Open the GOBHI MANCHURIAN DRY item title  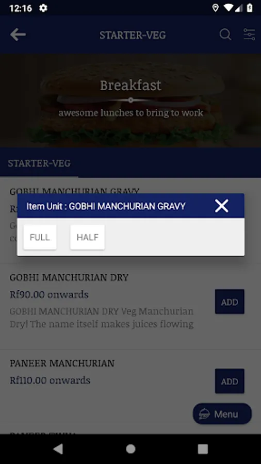pos(69,277)
